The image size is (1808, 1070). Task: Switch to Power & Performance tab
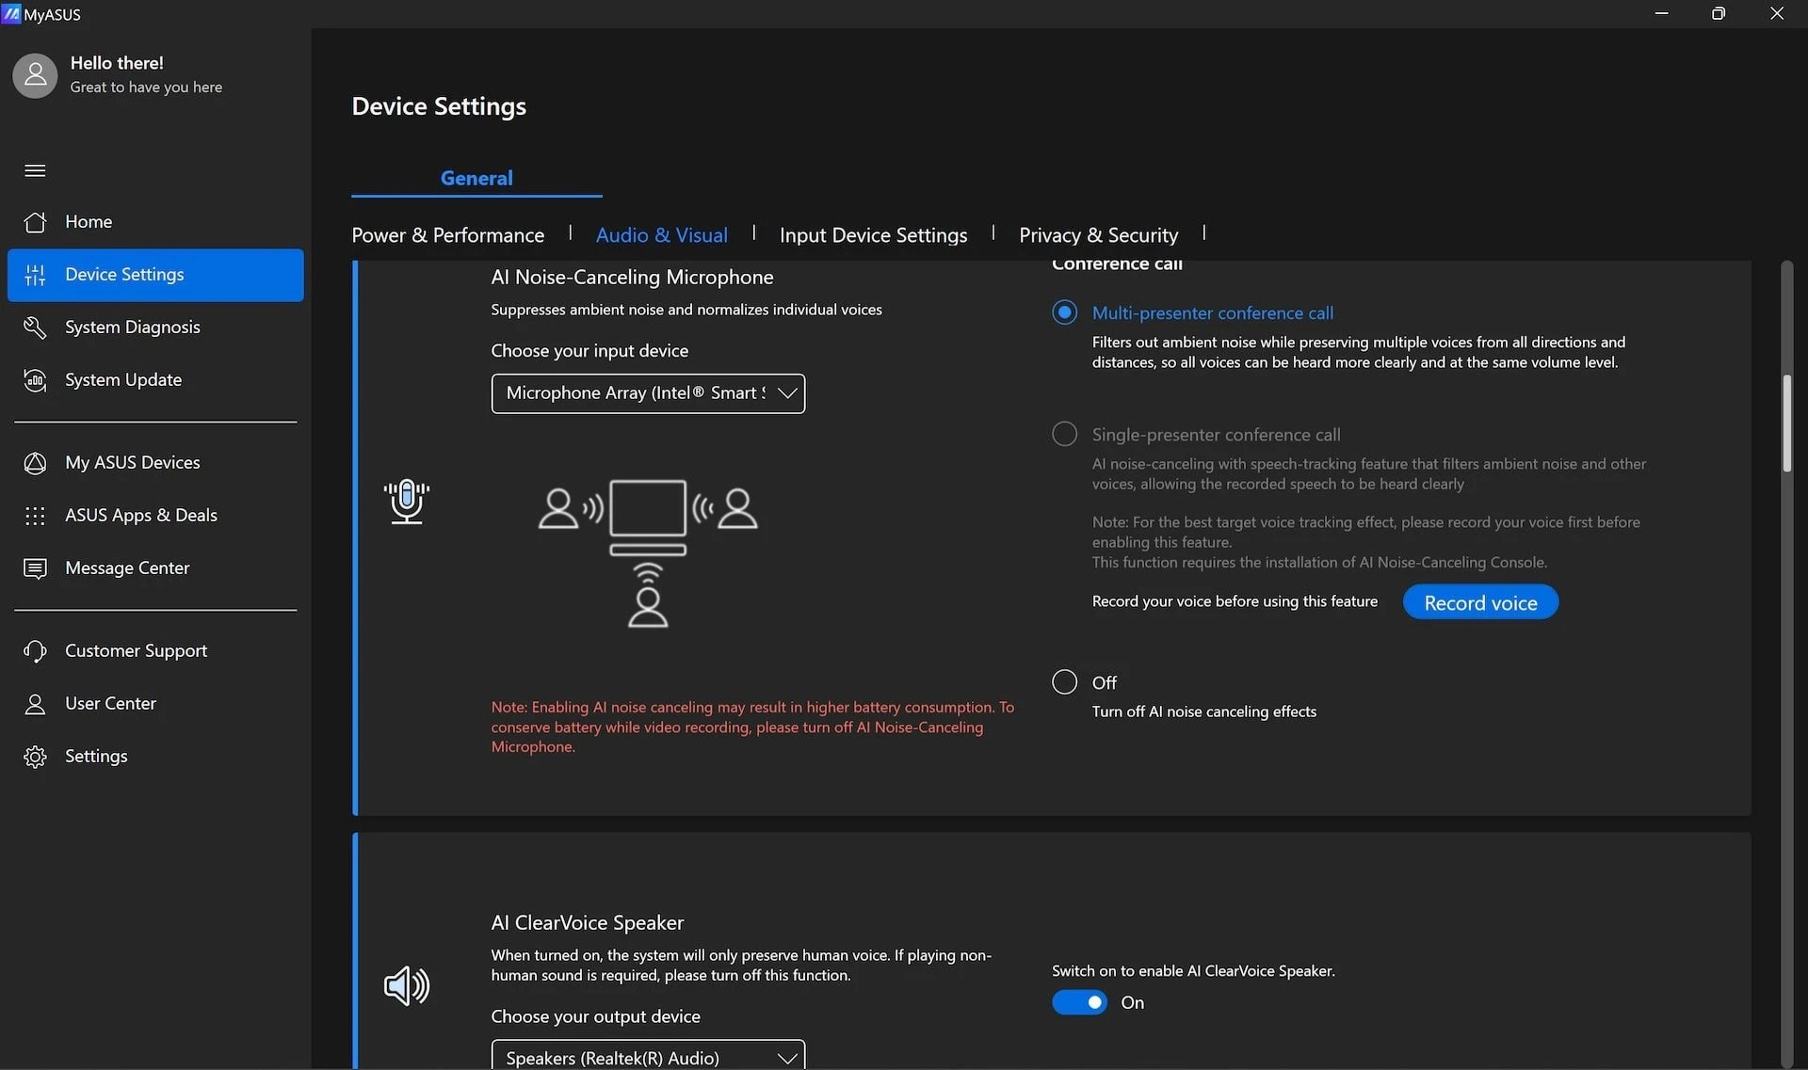[x=447, y=235]
